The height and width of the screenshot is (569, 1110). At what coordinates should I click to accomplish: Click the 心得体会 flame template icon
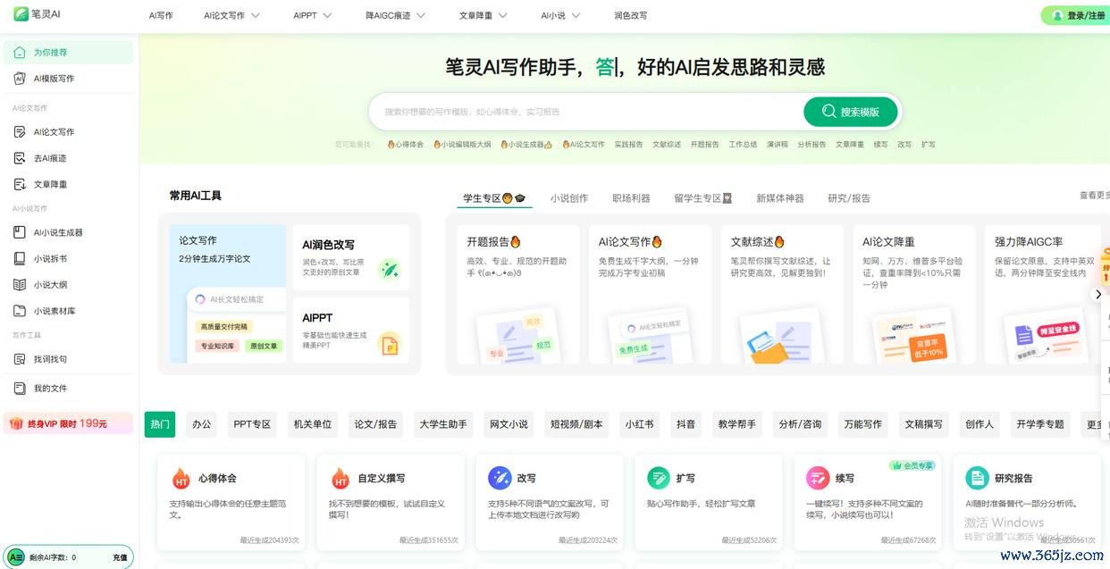click(181, 479)
